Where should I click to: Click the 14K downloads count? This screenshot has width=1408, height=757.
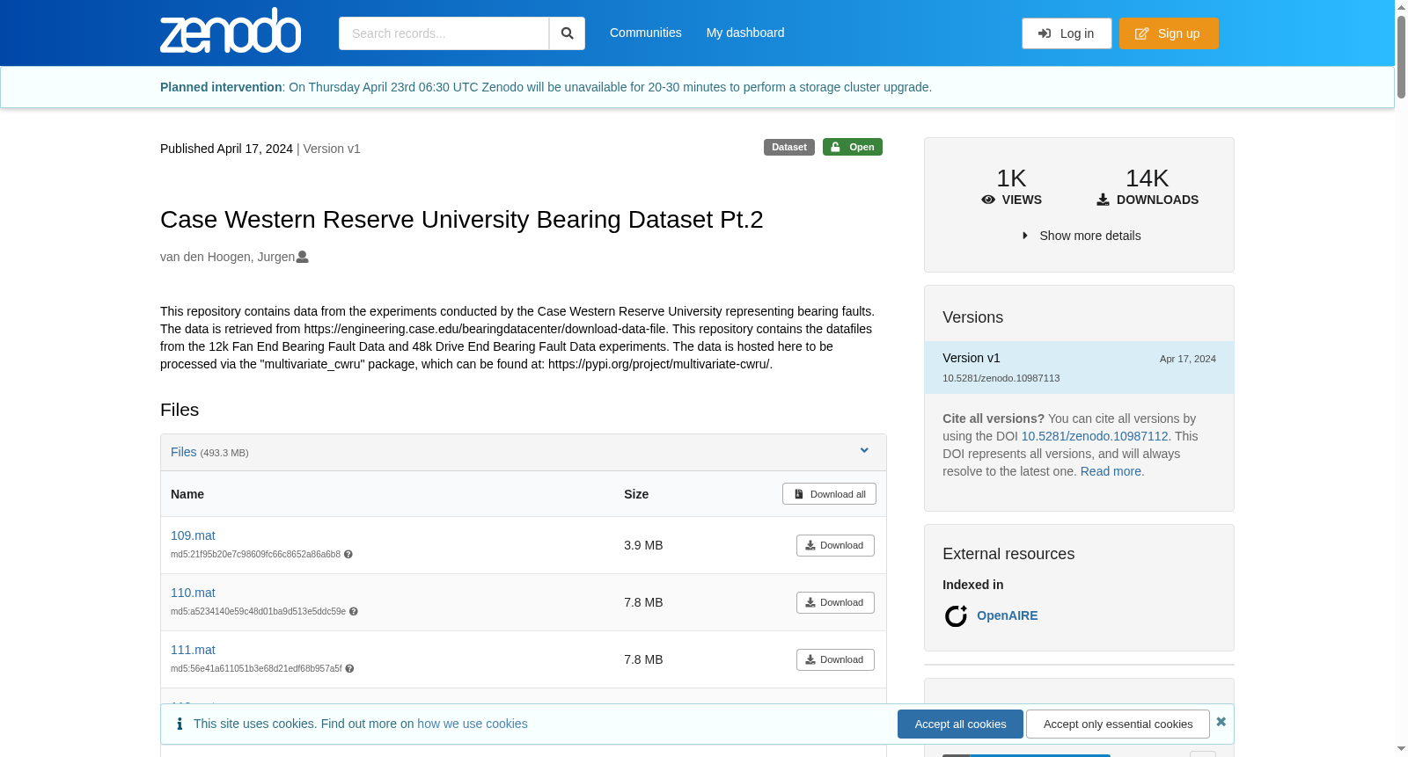[x=1148, y=178]
